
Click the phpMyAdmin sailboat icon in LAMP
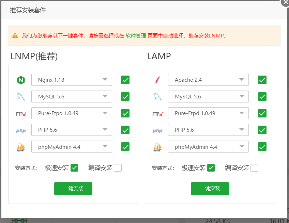pos(157,147)
